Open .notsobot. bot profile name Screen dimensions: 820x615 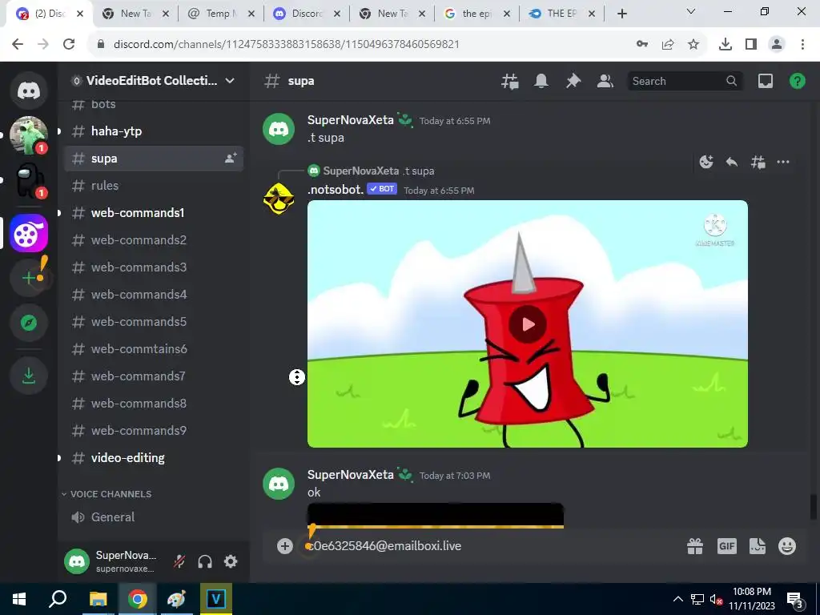336,189
